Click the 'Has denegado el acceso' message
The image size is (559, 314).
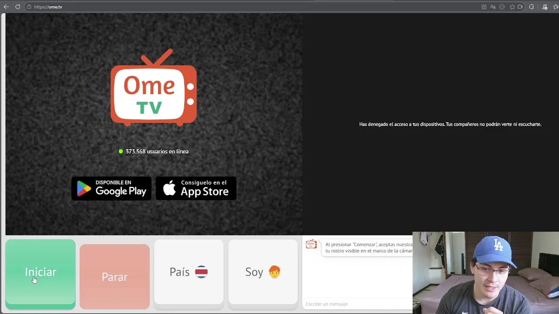click(450, 124)
